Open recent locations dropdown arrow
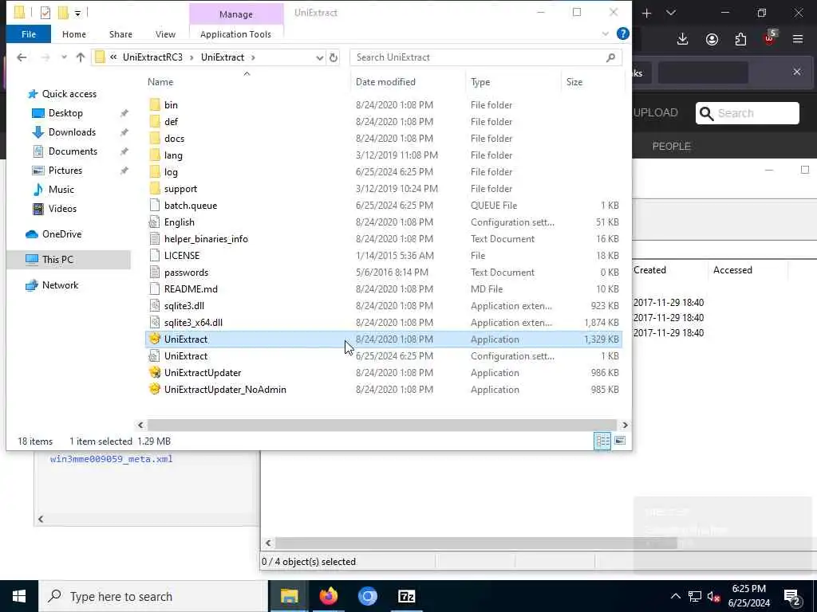 [x=64, y=57]
